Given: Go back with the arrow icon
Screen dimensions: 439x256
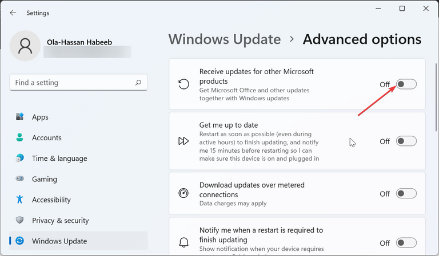Looking at the screenshot, I should 13,13.
